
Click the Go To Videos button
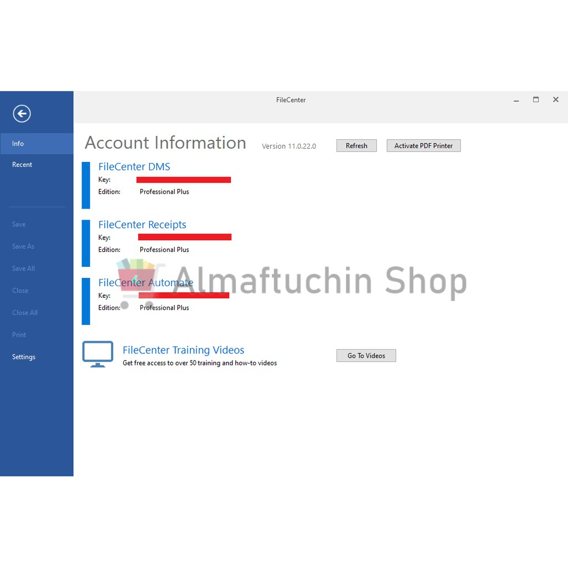coord(366,356)
